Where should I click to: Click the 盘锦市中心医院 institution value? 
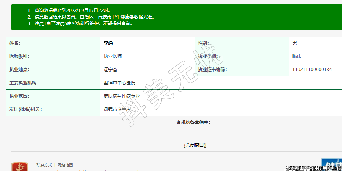point(119,83)
